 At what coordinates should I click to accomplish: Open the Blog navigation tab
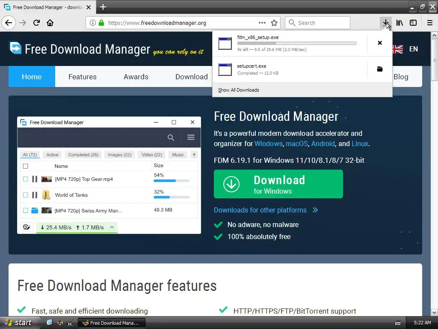[401, 77]
